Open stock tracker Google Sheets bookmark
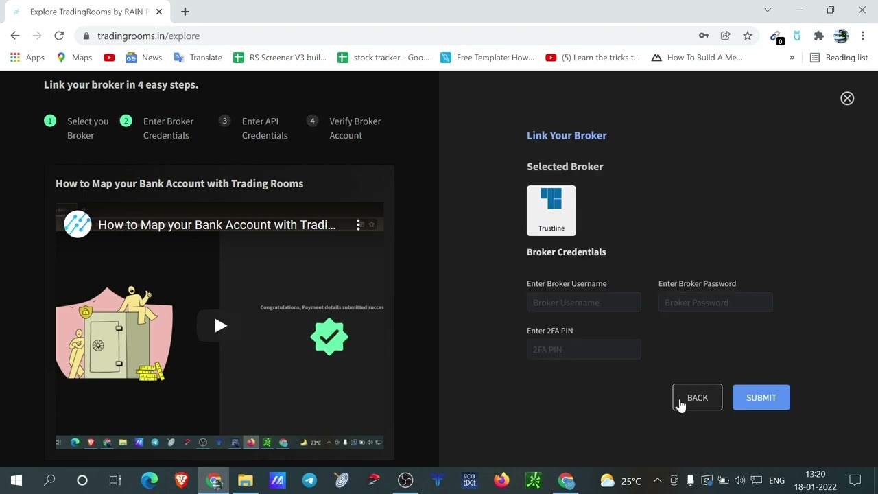The height and width of the screenshot is (494, 878). pyautogui.click(x=383, y=58)
